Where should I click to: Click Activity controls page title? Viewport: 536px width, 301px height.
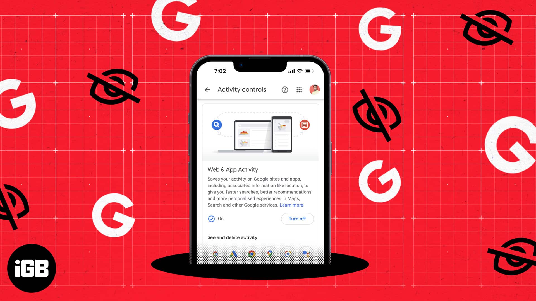tap(241, 89)
